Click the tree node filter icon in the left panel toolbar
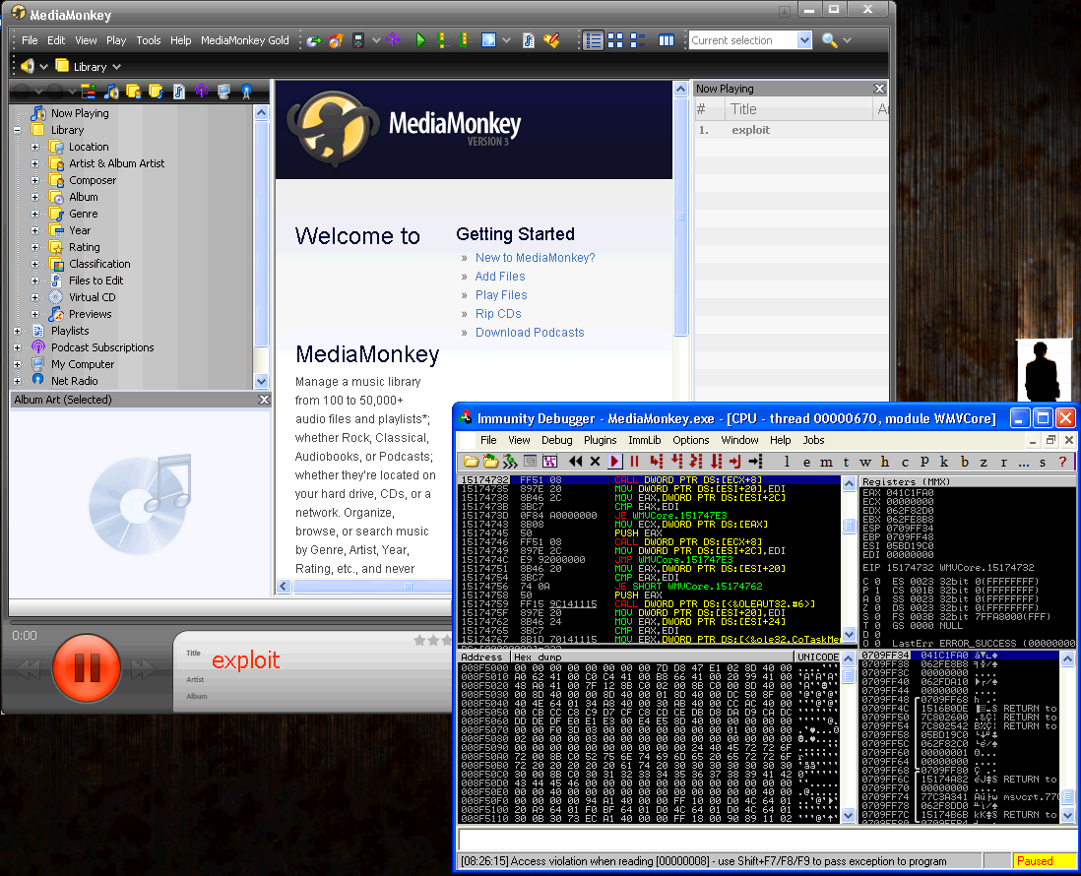1081x876 pixels. pos(89,91)
